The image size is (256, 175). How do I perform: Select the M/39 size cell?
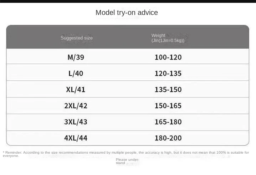[76, 57]
